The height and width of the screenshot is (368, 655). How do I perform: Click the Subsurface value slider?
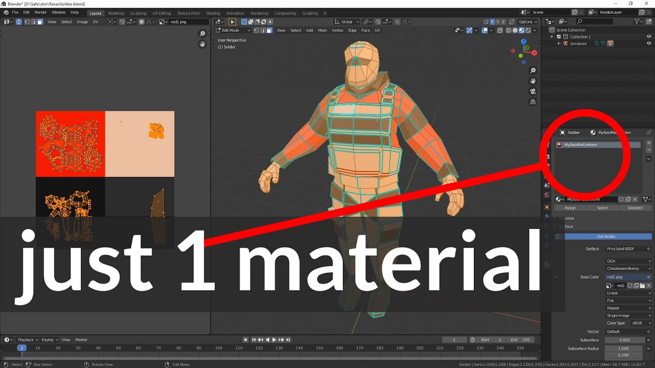(625, 340)
